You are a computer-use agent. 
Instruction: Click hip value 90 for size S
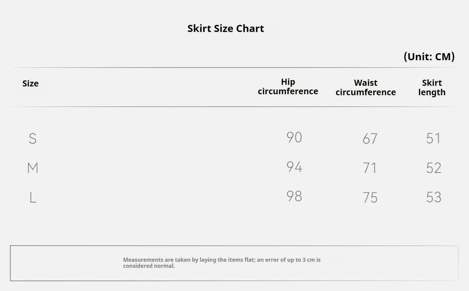point(294,137)
